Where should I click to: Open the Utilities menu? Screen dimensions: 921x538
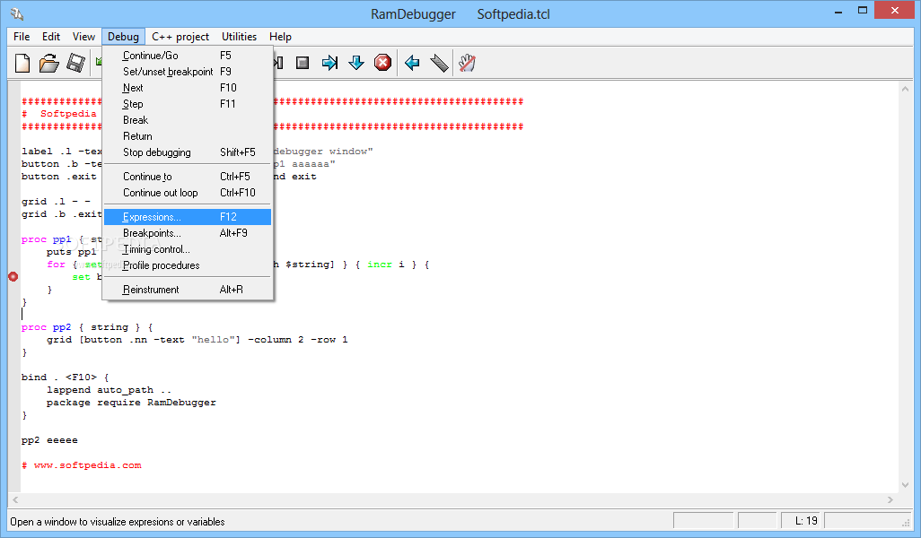[239, 37]
